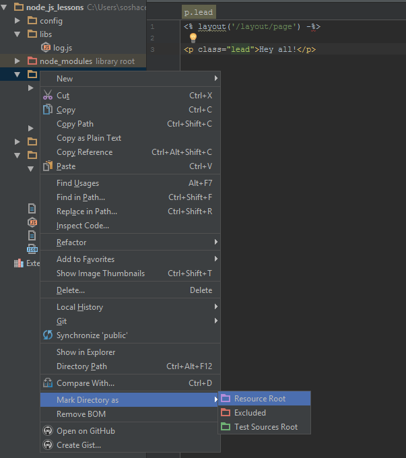The image size is (406, 458).
Task: Expand the config folder arrow
Action: [x=18, y=20]
